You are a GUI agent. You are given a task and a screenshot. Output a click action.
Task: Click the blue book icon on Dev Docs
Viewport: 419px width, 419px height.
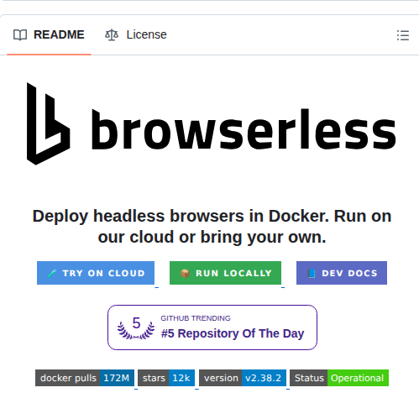pos(312,273)
